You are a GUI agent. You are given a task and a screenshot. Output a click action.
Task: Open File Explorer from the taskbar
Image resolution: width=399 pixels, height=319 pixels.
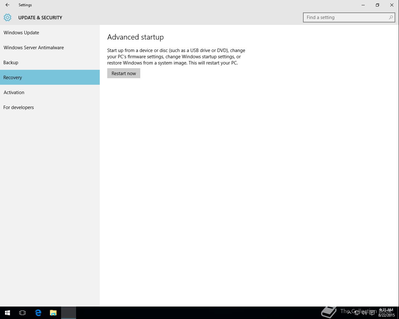coord(53,313)
